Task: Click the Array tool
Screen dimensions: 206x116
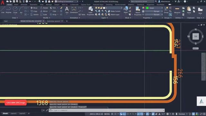Action: click(53, 15)
